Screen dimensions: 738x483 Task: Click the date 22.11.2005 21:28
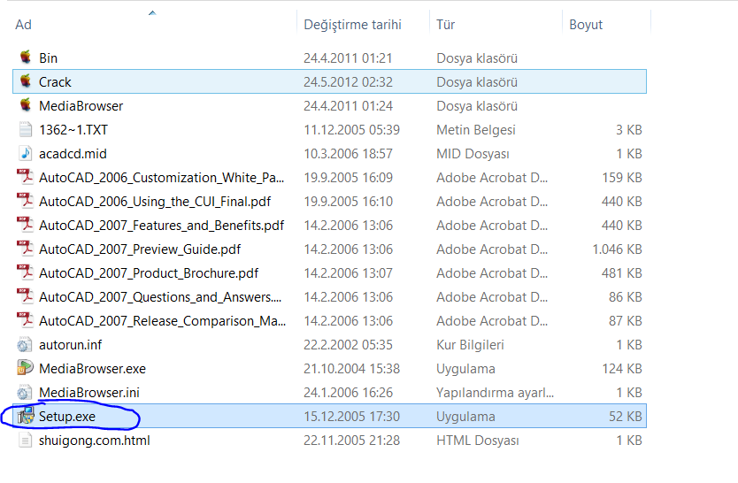coord(351,441)
